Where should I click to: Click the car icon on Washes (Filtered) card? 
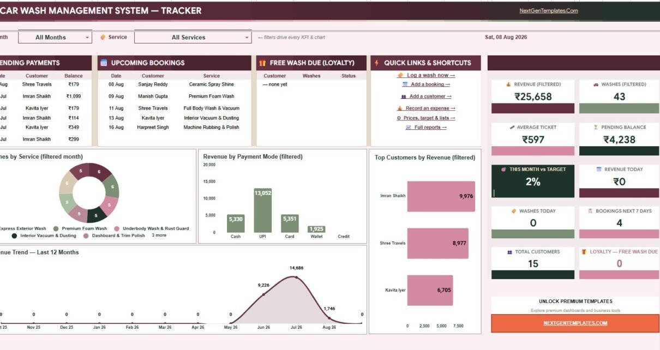tap(596, 85)
